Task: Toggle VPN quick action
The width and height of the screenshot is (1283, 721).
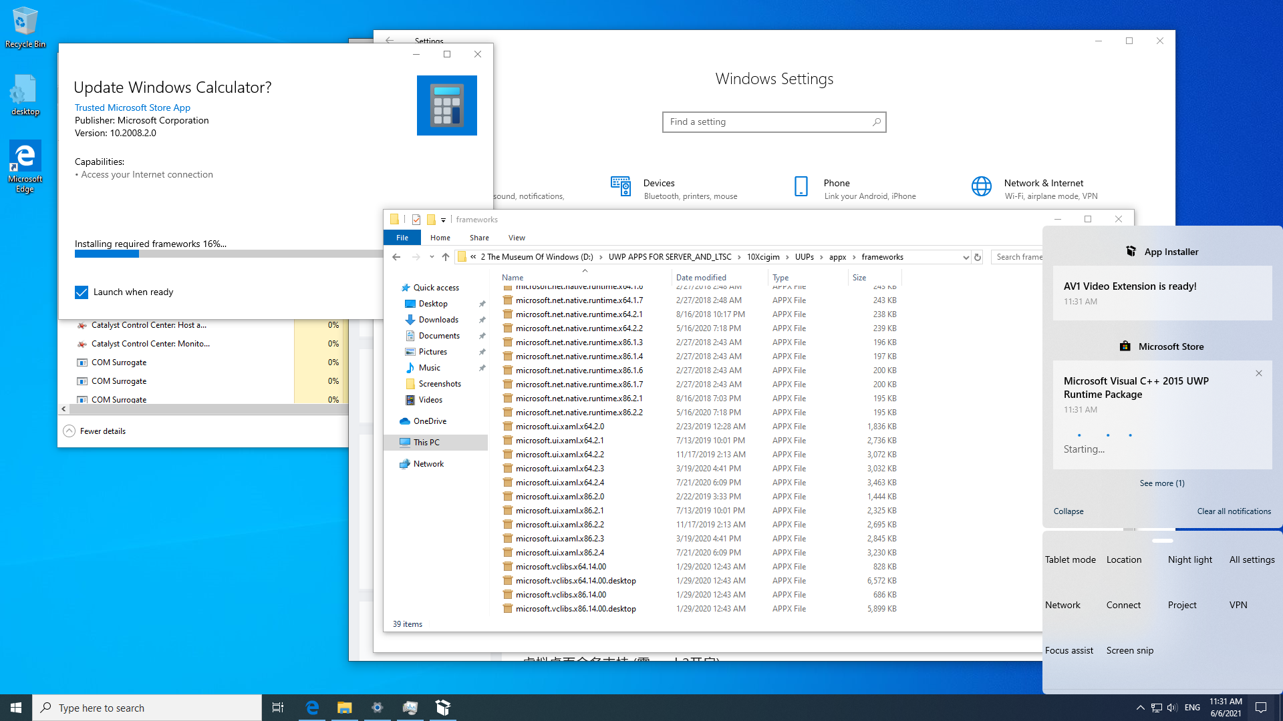Action: (x=1238, y=605)
